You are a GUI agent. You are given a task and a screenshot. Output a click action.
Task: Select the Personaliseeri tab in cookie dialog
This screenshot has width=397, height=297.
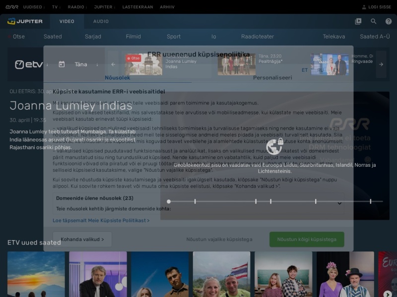click(x=272, y=78)
